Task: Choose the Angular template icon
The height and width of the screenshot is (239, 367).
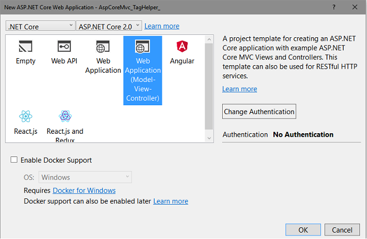Action: click(x=182, y=46)
